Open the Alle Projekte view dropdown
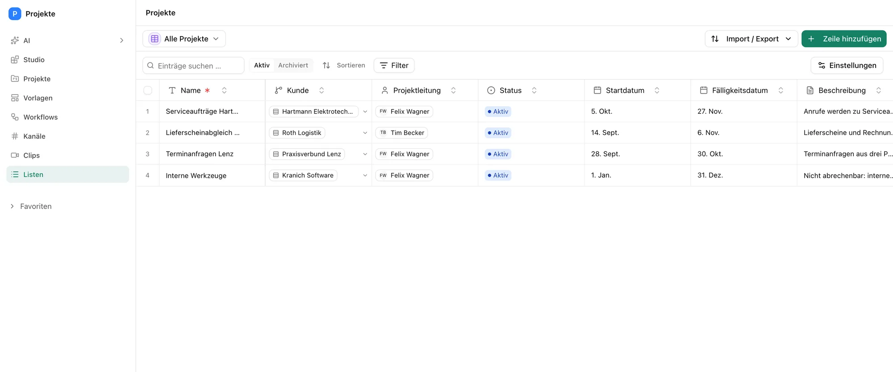 (x=184, y=39)
